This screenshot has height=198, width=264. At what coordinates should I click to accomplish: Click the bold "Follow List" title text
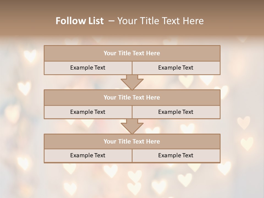(x=79, y=21)
